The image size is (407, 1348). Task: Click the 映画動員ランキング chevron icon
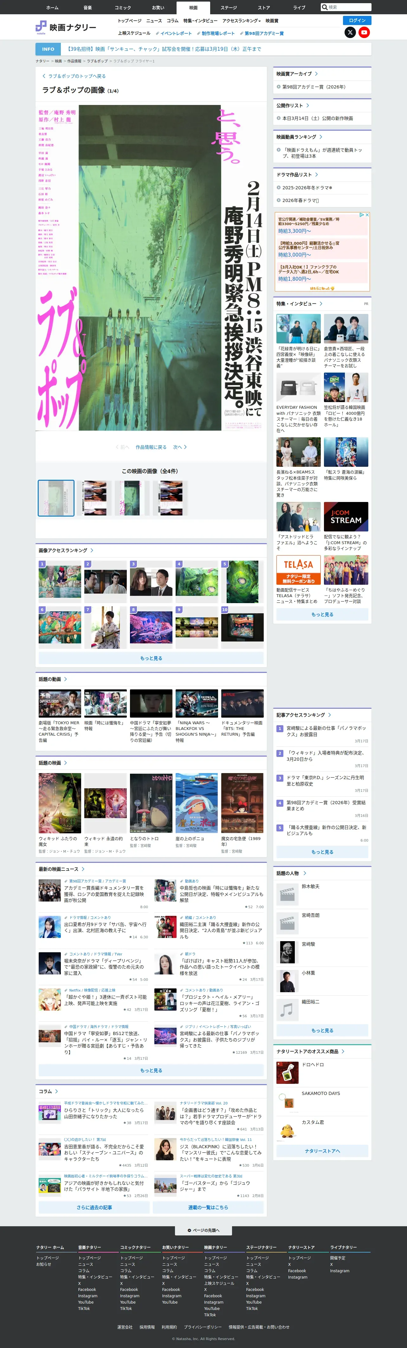tap(321, 137)
